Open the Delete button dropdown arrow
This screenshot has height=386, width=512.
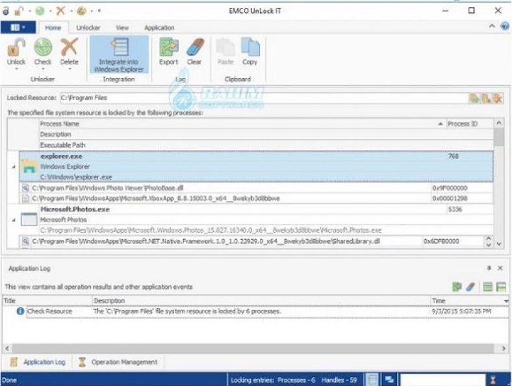pyautogui.click(x=70, y=70)
